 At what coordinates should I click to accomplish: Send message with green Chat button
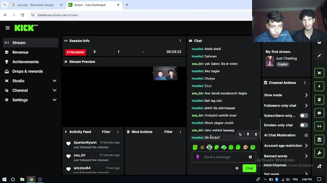pyautogui.click(x=249, y=168)
